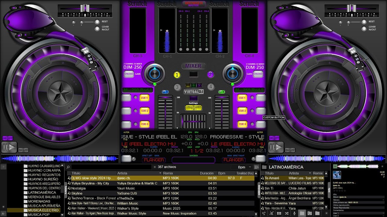The width and height of the screenshot is (387, 217).
Task: Select the MUSICA POP folder
Action: coord(39,215)
